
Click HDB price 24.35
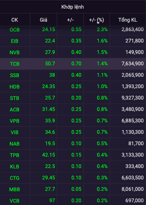click(x=49, y=87)
